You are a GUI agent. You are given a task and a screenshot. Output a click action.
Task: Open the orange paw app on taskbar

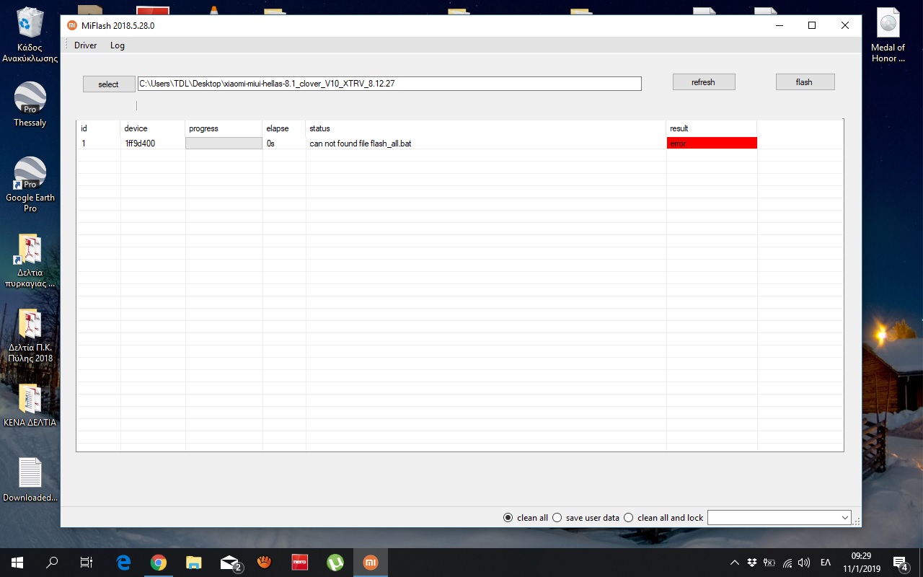click(264, 563)
